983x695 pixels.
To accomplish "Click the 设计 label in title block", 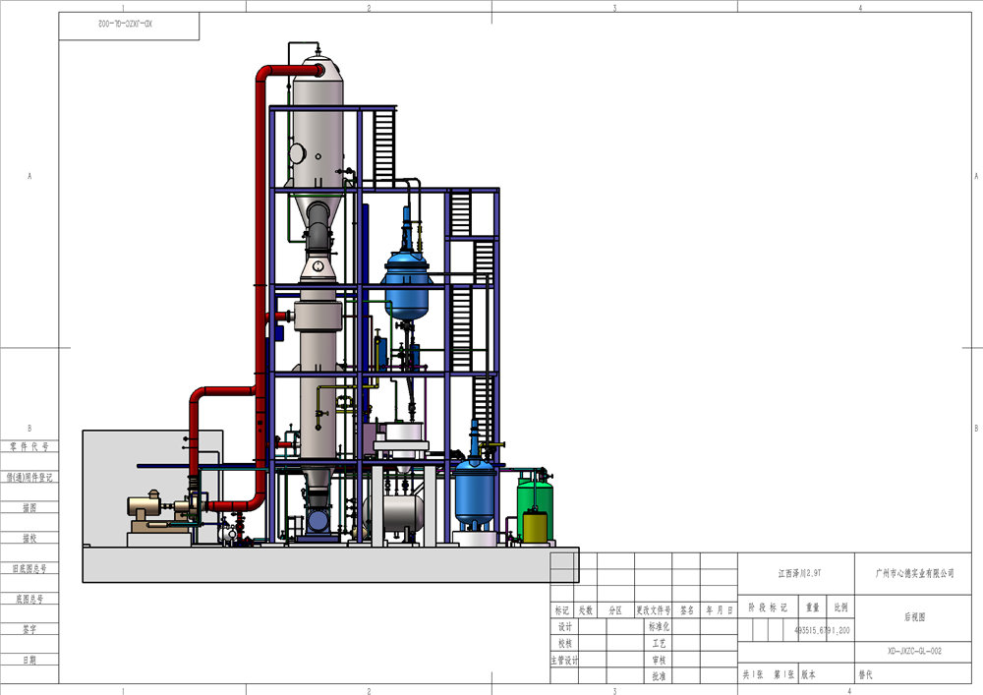I will click(564, 626).
